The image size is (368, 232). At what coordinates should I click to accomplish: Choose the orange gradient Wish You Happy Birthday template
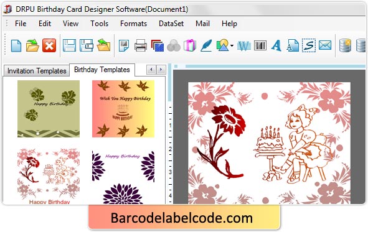click(123, 109)
